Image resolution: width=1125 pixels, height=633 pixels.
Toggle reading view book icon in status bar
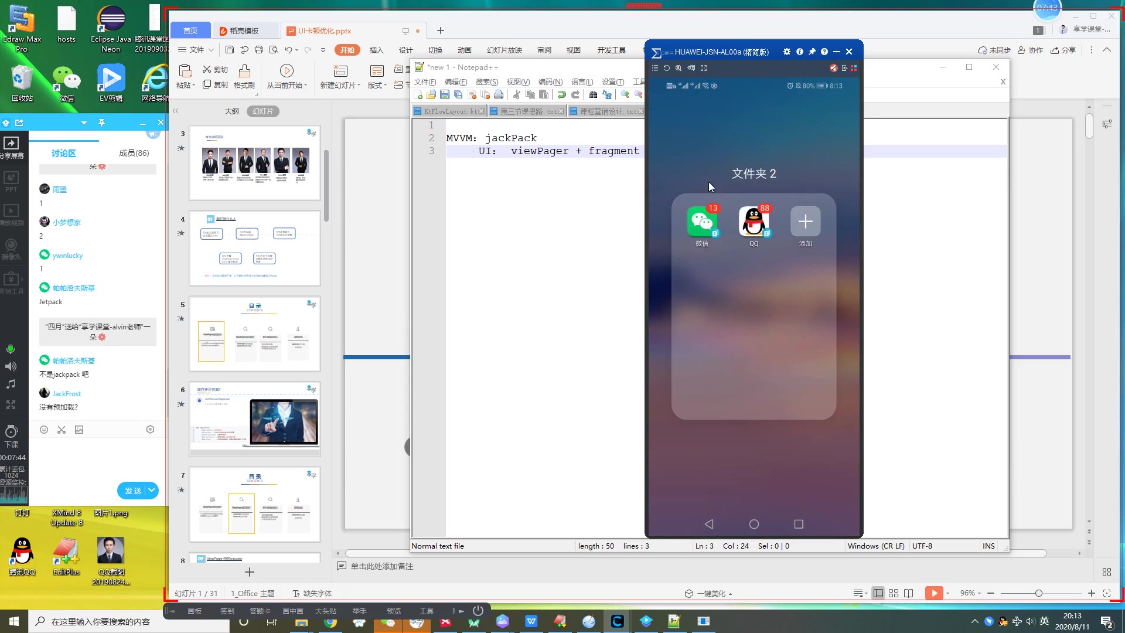(x=909, y=593)
